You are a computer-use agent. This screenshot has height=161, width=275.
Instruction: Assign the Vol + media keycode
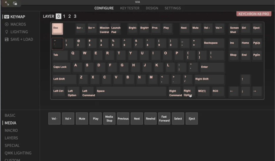coord(68,119)
